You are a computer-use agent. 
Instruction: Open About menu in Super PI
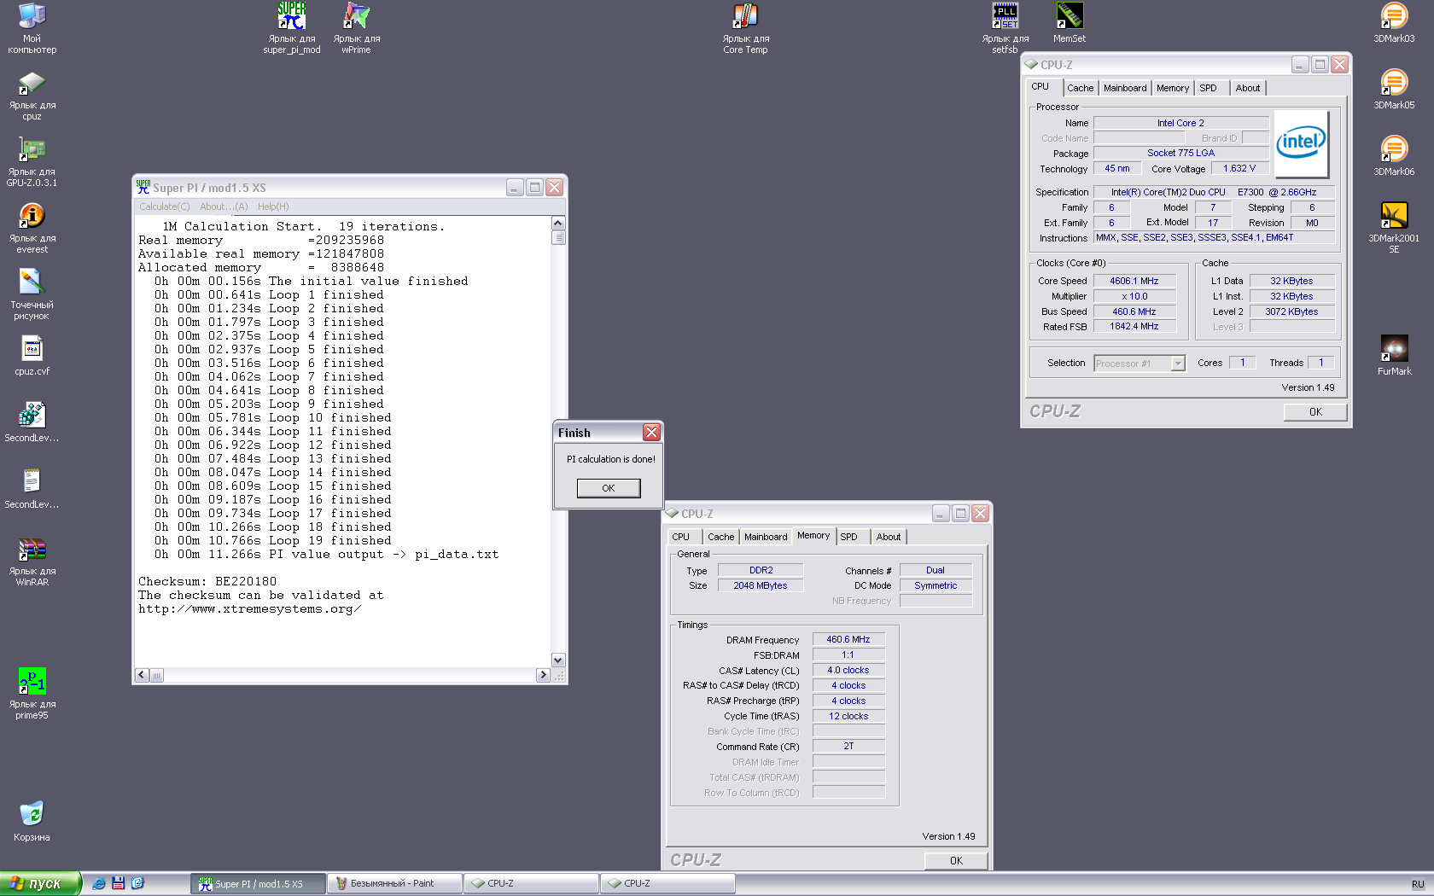point(224,207)
